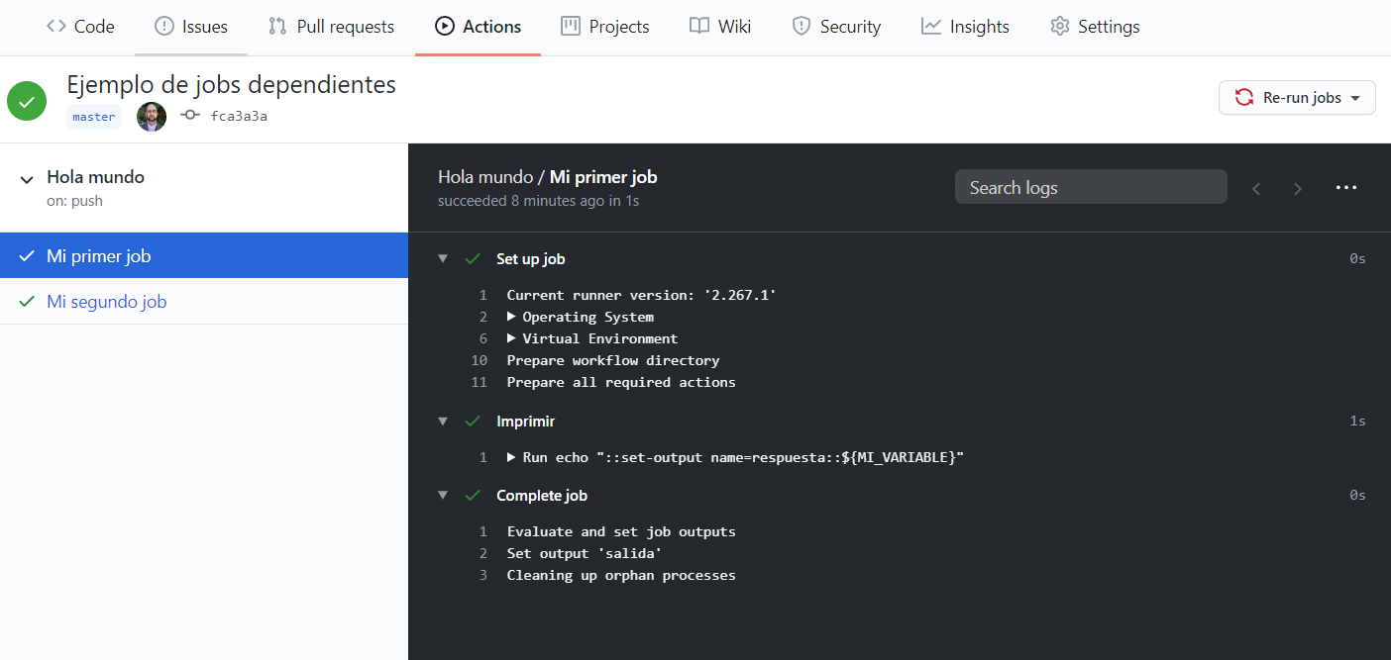Collapse the Complete job step
The width and height of the screenshot is (1391, 660).
click(443, 496)
